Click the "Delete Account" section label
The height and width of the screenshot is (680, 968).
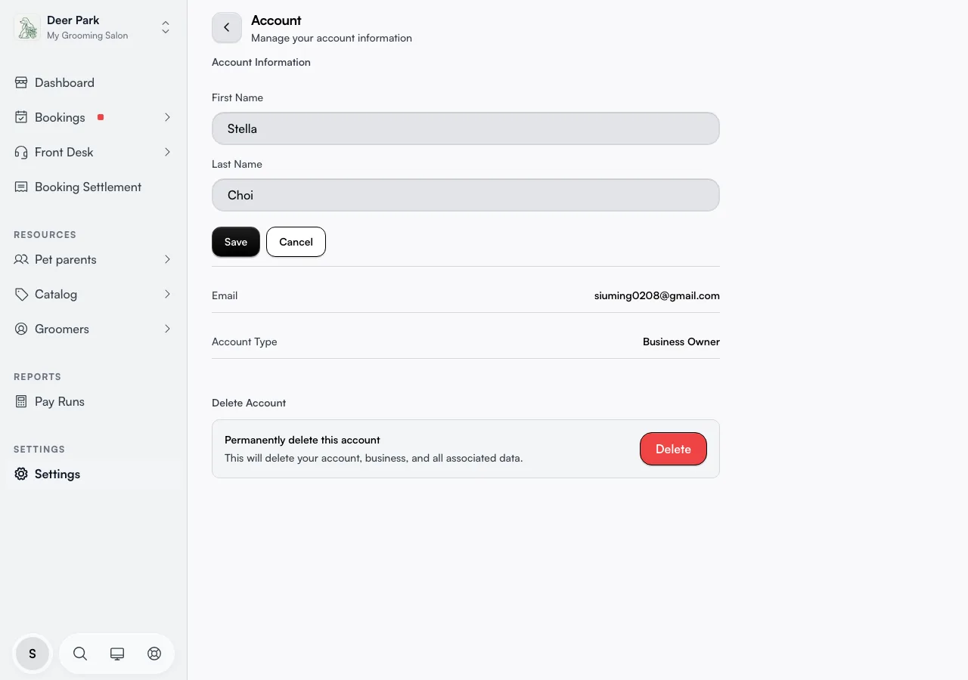pos(249,403)
